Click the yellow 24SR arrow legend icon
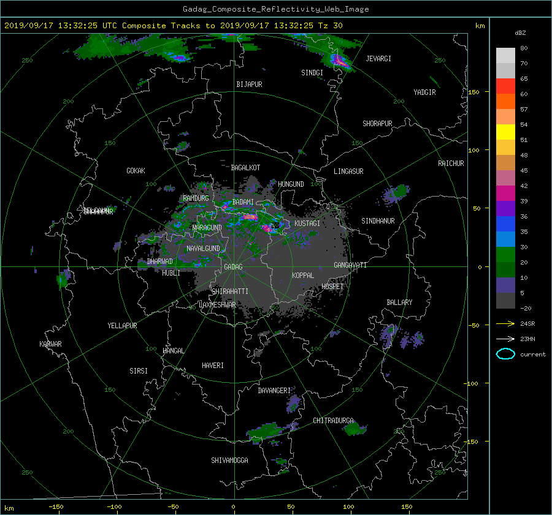 click(x=505, y=324)
